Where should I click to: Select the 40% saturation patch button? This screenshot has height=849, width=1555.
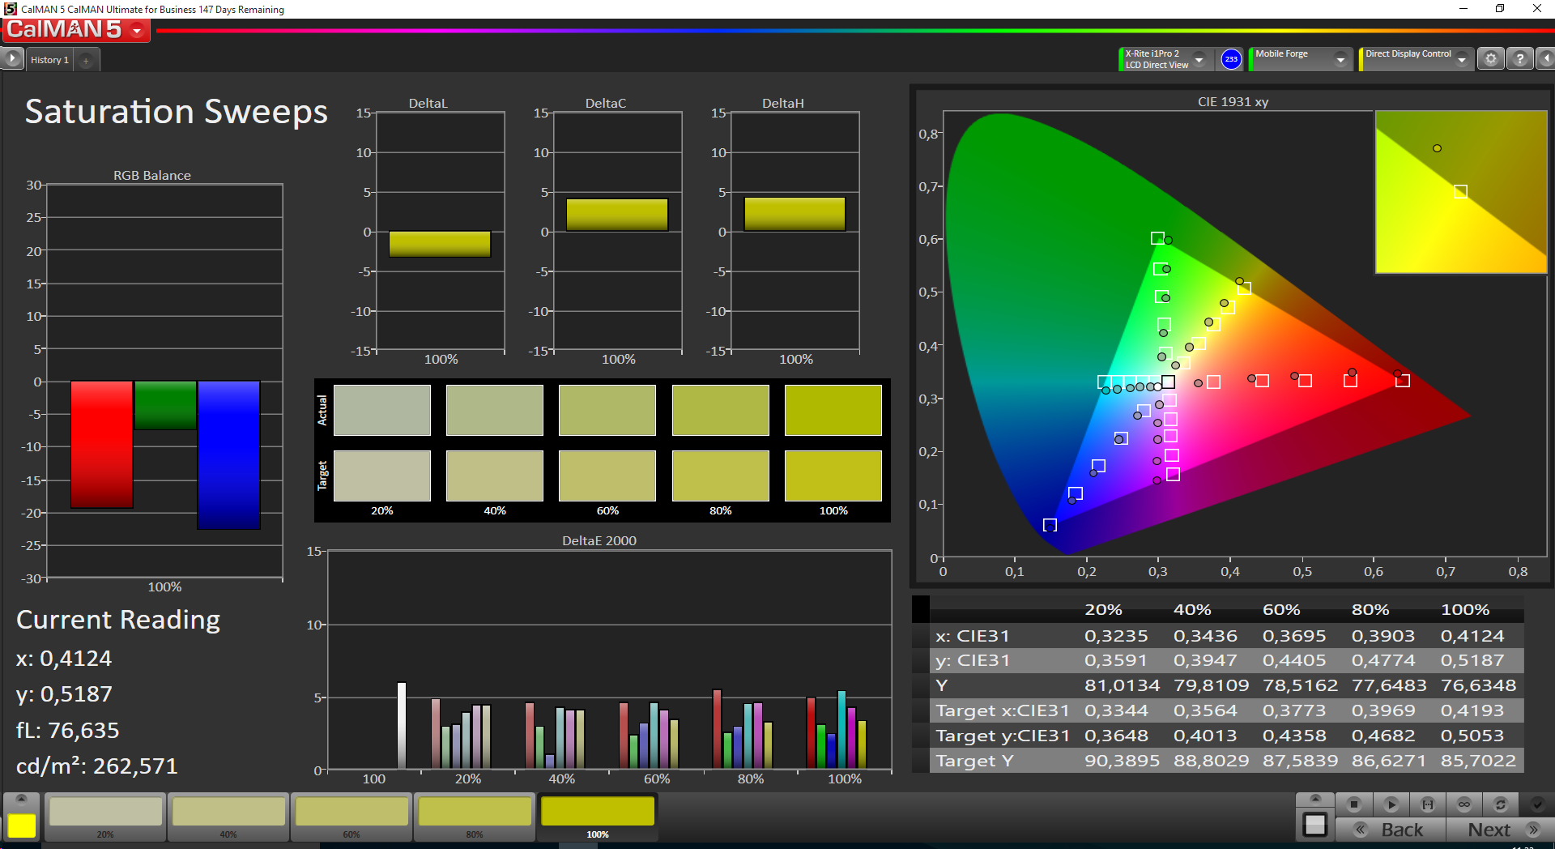(x=228, y=817)
